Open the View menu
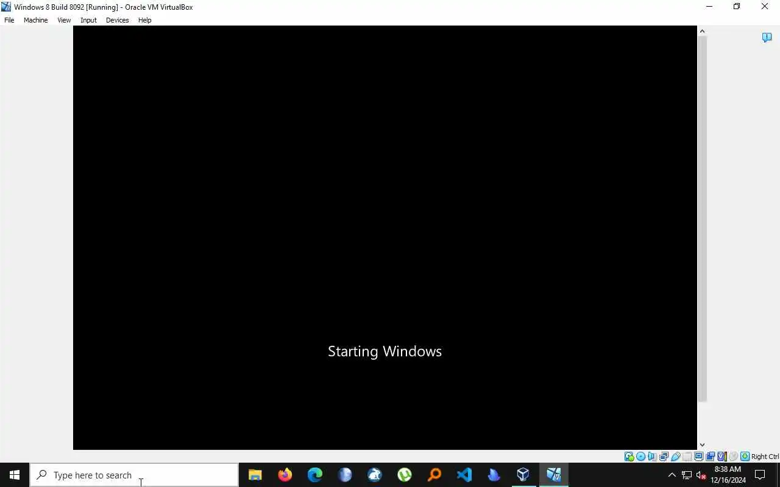 click(64, 20)
